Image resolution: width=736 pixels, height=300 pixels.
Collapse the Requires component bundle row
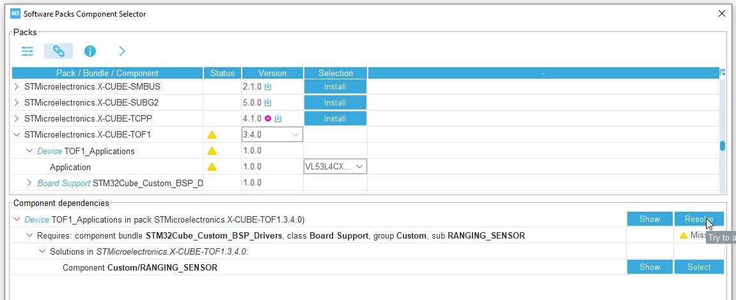point(29,235)
